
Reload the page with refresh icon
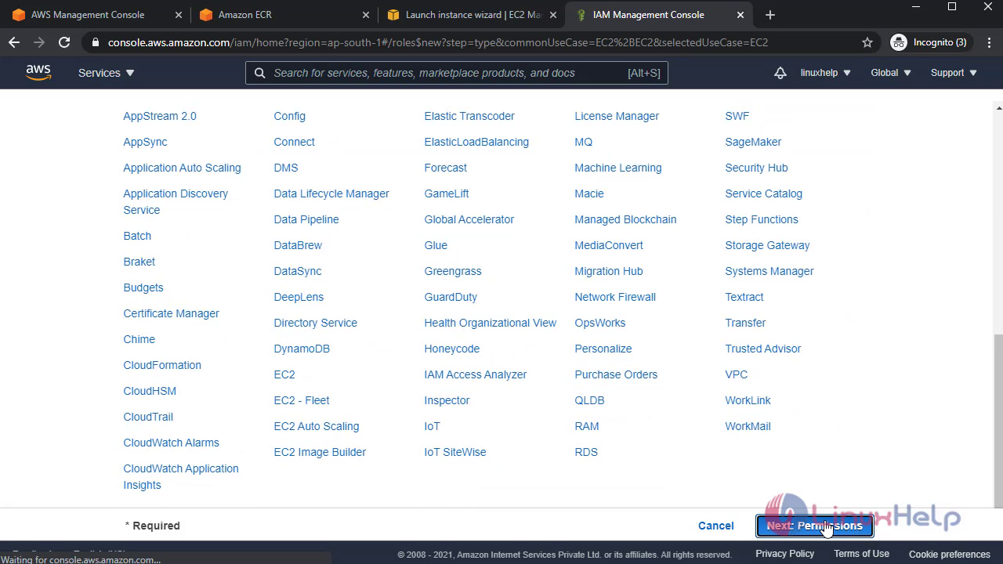tap(64, 42)
